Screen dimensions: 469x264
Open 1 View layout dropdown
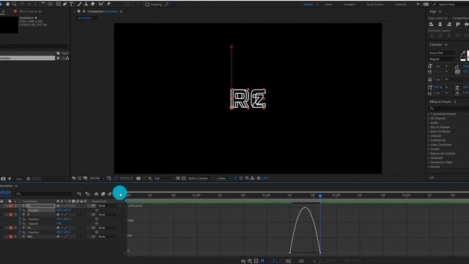(223, 178)
